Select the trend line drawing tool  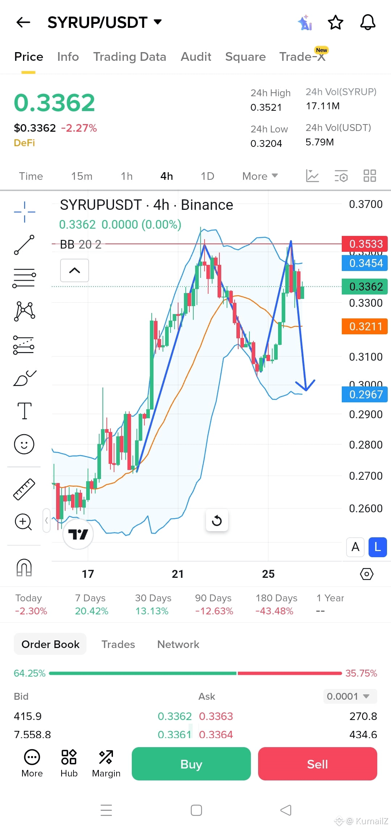pyautogui.click(x=24, y=245)
